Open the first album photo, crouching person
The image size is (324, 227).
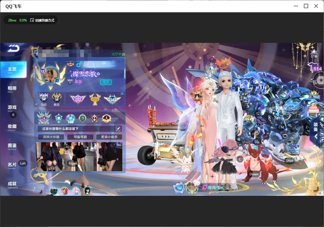pyautogui.click(x=50, y=157)
